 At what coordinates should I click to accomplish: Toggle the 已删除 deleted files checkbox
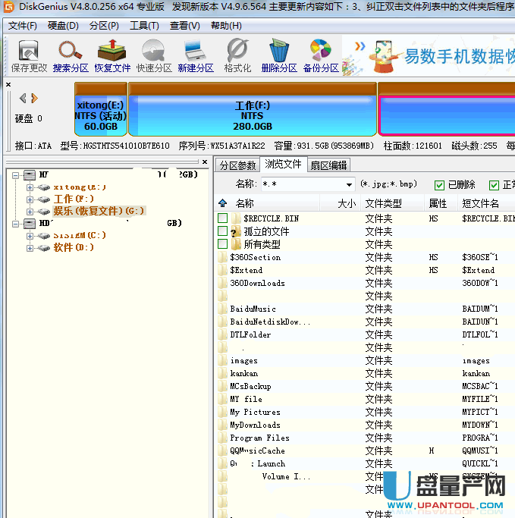tap(440, 184)
